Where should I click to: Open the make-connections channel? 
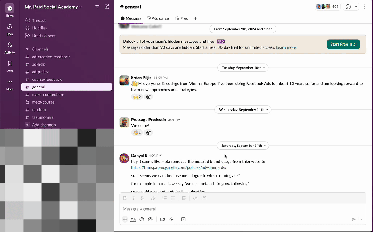pyautogui.click(x=66, y=95)
